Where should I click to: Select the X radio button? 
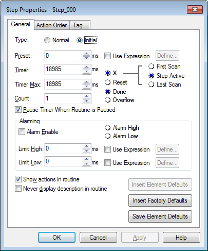(107, 73)
